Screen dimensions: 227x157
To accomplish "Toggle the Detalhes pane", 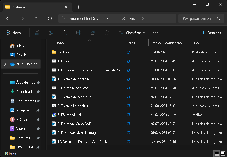I will (211, 33).
